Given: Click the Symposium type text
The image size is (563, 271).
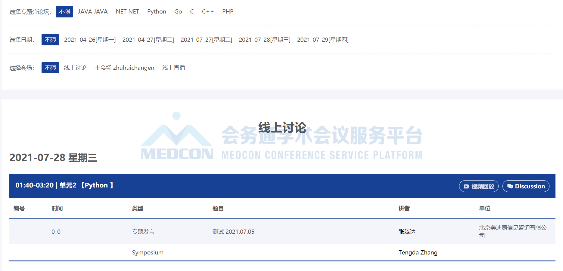Looking at the screenshot, I should pyautogui.click(x=148, y=252).
